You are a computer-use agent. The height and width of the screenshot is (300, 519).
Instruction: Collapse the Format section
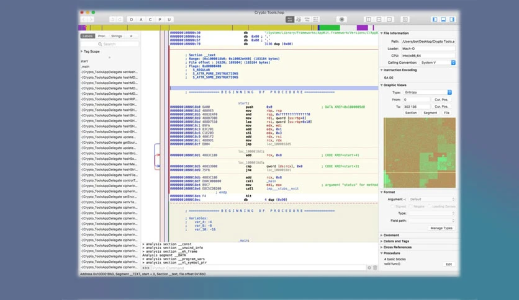tap(381, 192)
